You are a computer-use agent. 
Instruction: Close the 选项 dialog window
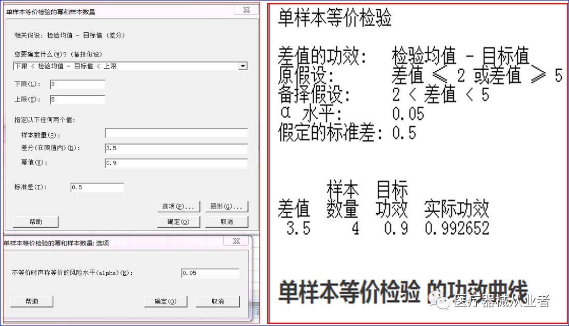236,241
